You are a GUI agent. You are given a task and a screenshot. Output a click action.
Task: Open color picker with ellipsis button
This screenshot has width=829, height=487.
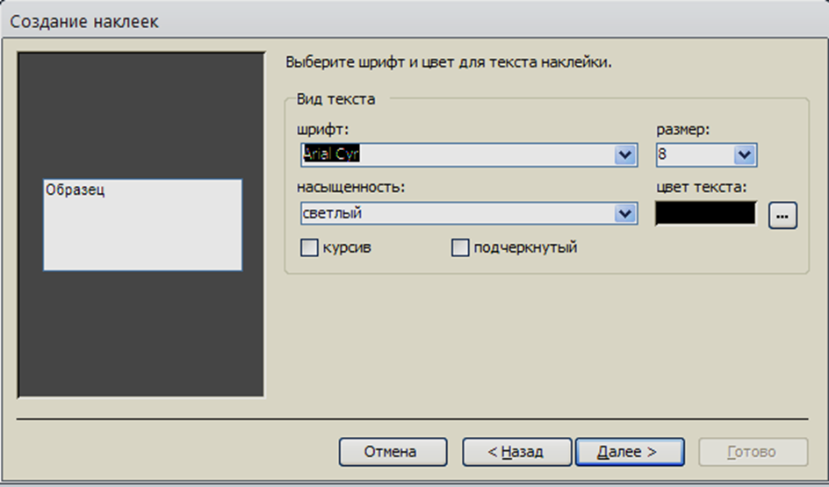782,216
